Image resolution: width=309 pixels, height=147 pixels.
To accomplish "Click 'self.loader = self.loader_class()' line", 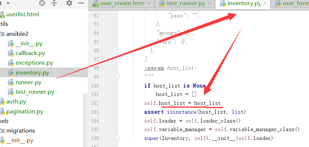I will [192, 121].
